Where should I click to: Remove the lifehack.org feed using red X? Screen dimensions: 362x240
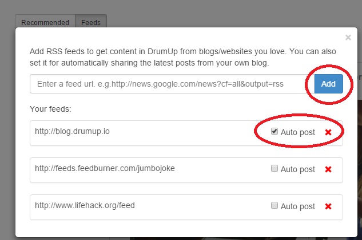point(328,206)
